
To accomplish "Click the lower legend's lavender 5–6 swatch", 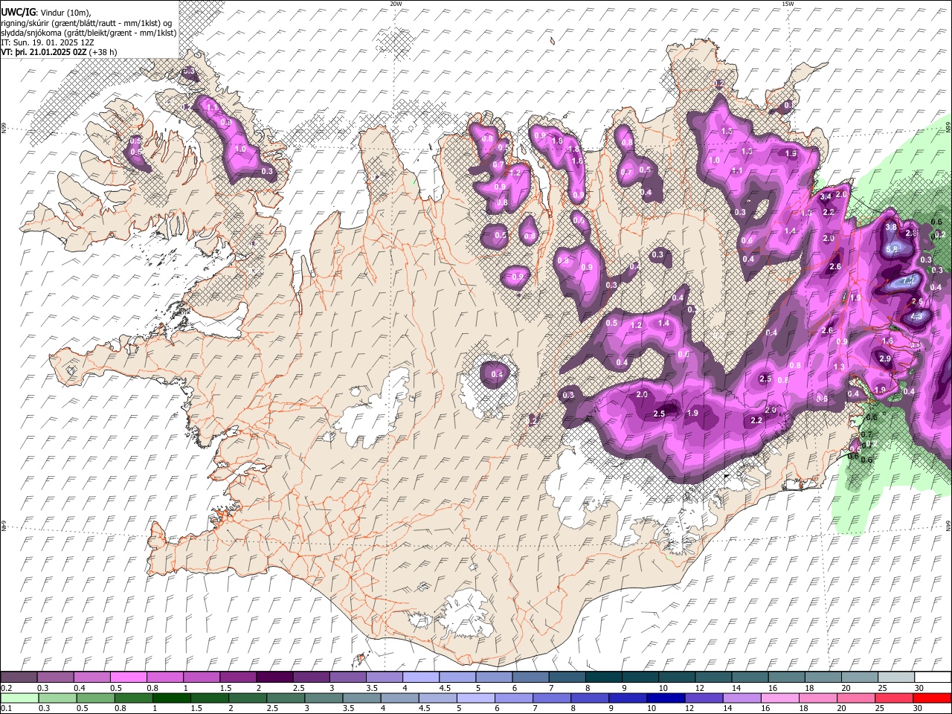I will point(475,698).
